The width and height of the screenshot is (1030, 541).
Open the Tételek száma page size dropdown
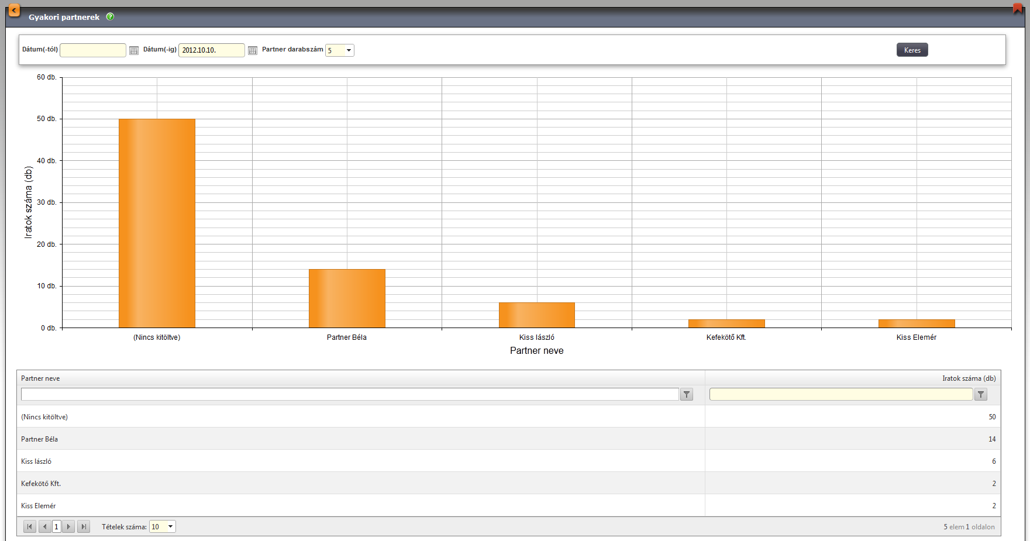pos(163,527)
